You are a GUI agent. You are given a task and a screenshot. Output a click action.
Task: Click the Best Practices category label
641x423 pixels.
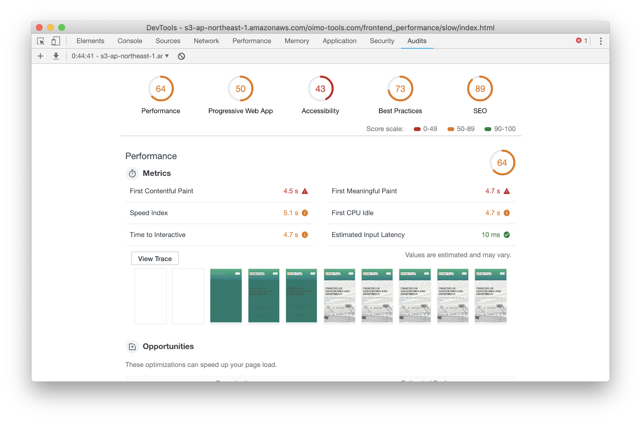click(x=400, y=111)
